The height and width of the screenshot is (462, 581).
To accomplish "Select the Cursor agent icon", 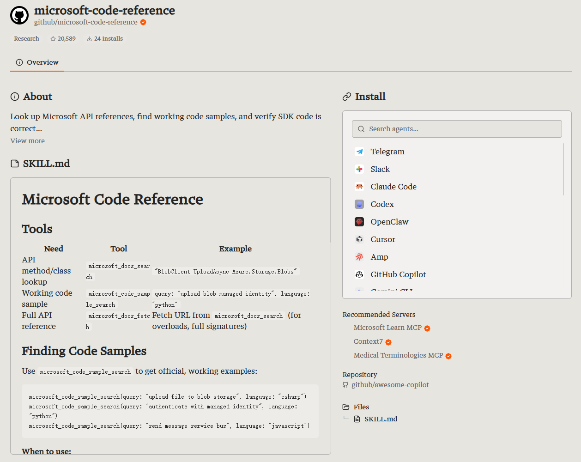I will 359,239.
